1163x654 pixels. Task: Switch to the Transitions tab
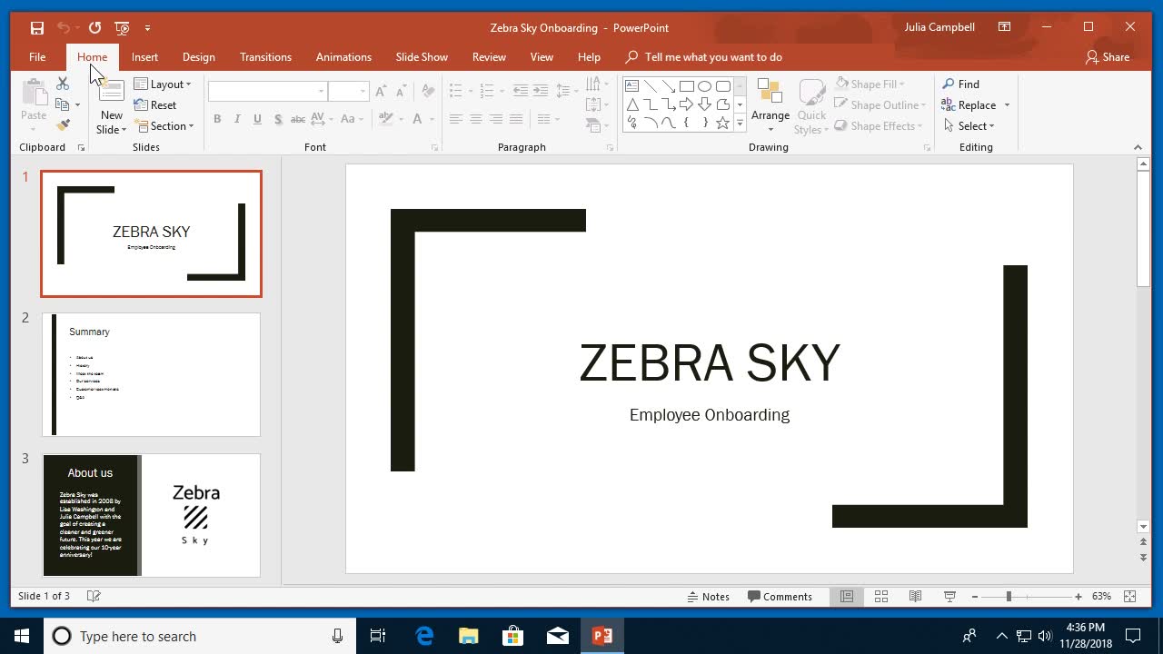pyautogui.click(x=265, y=57)
